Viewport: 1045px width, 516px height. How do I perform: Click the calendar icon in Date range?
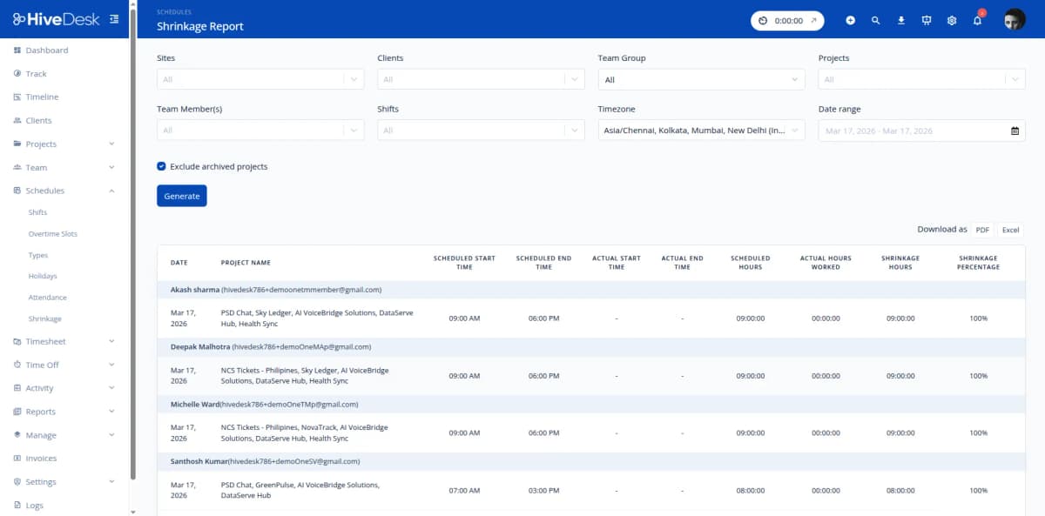pyautogui.click(x=1015, y=131)
